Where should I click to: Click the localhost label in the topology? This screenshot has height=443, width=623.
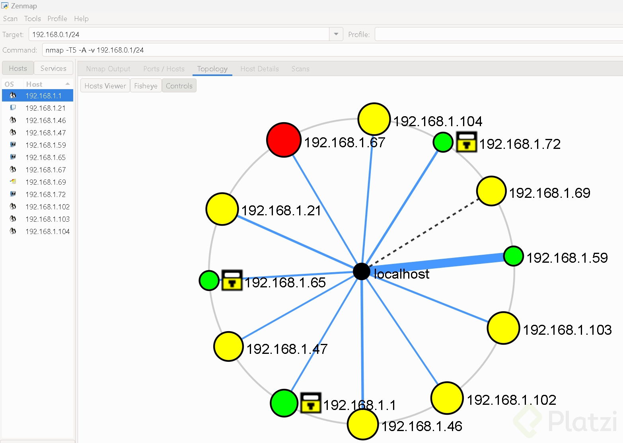[x=402, y=274]
